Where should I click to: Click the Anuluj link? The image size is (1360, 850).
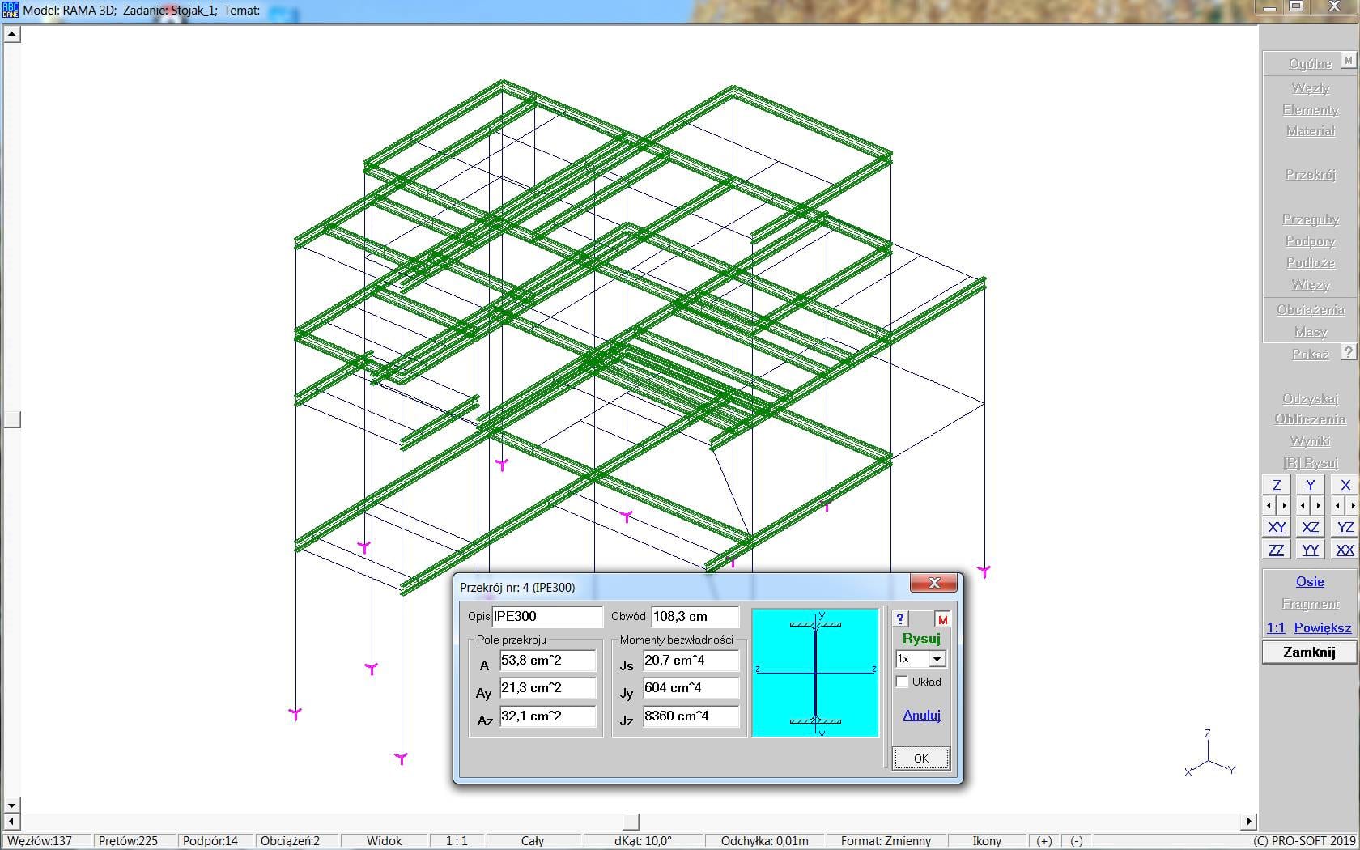921,715
